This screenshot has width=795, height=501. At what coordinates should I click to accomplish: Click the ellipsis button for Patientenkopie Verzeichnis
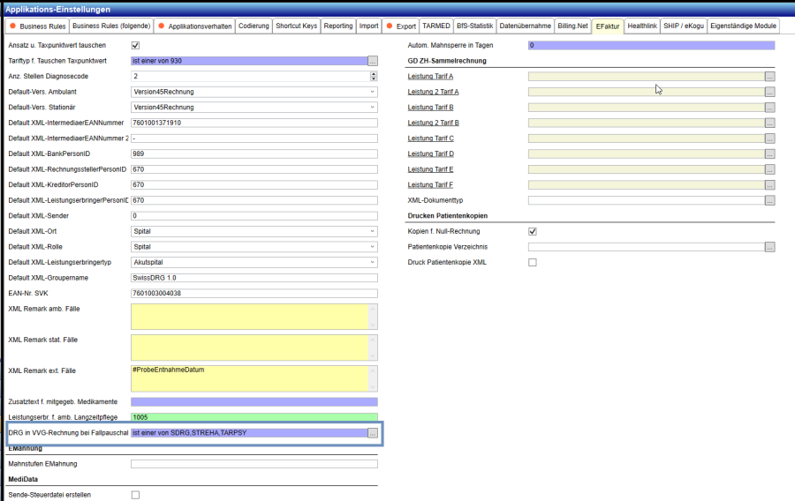coord(769,247)
